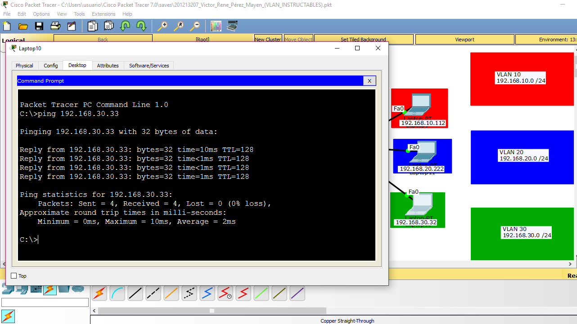Select the Desktop tab

77,65
